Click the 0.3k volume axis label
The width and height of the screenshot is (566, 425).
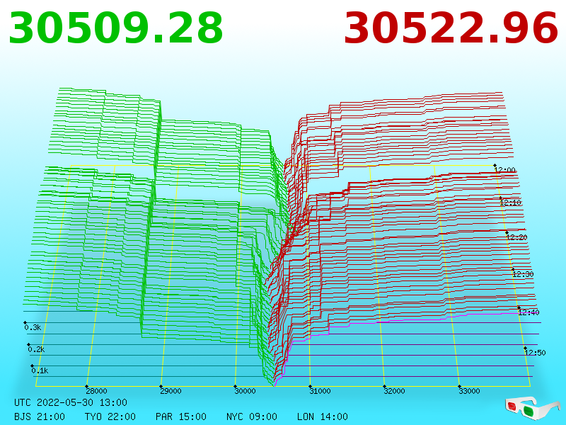point(33,327)
